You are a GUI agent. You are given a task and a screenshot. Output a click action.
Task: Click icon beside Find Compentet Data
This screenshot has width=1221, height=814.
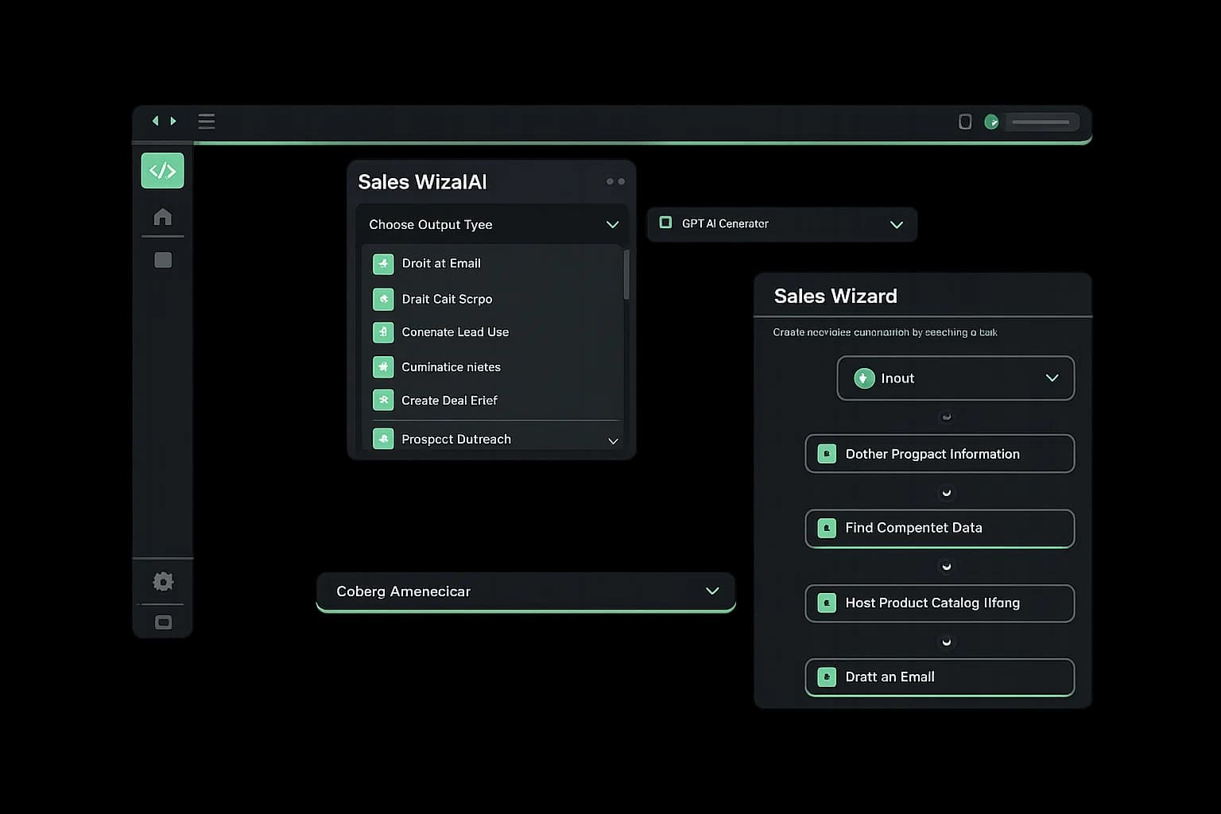[827, 528]
